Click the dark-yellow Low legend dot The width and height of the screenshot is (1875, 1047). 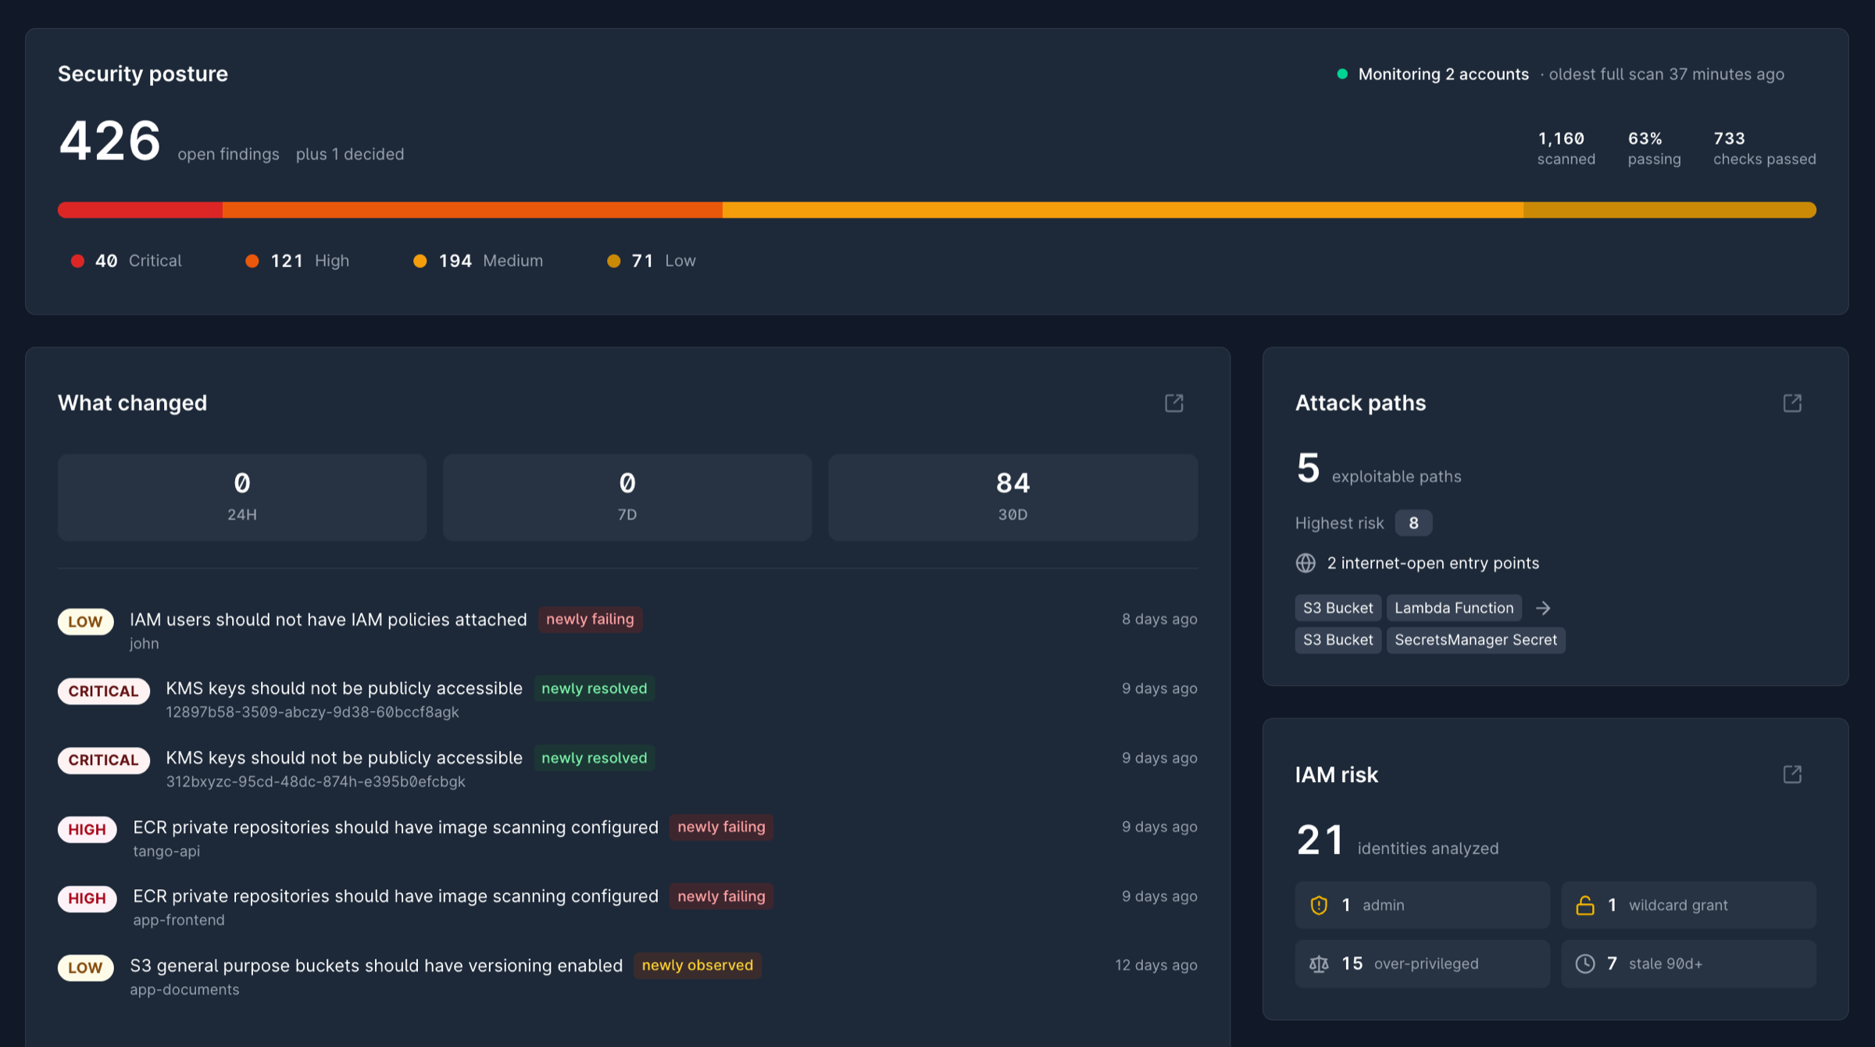click(x=614, y=261)
